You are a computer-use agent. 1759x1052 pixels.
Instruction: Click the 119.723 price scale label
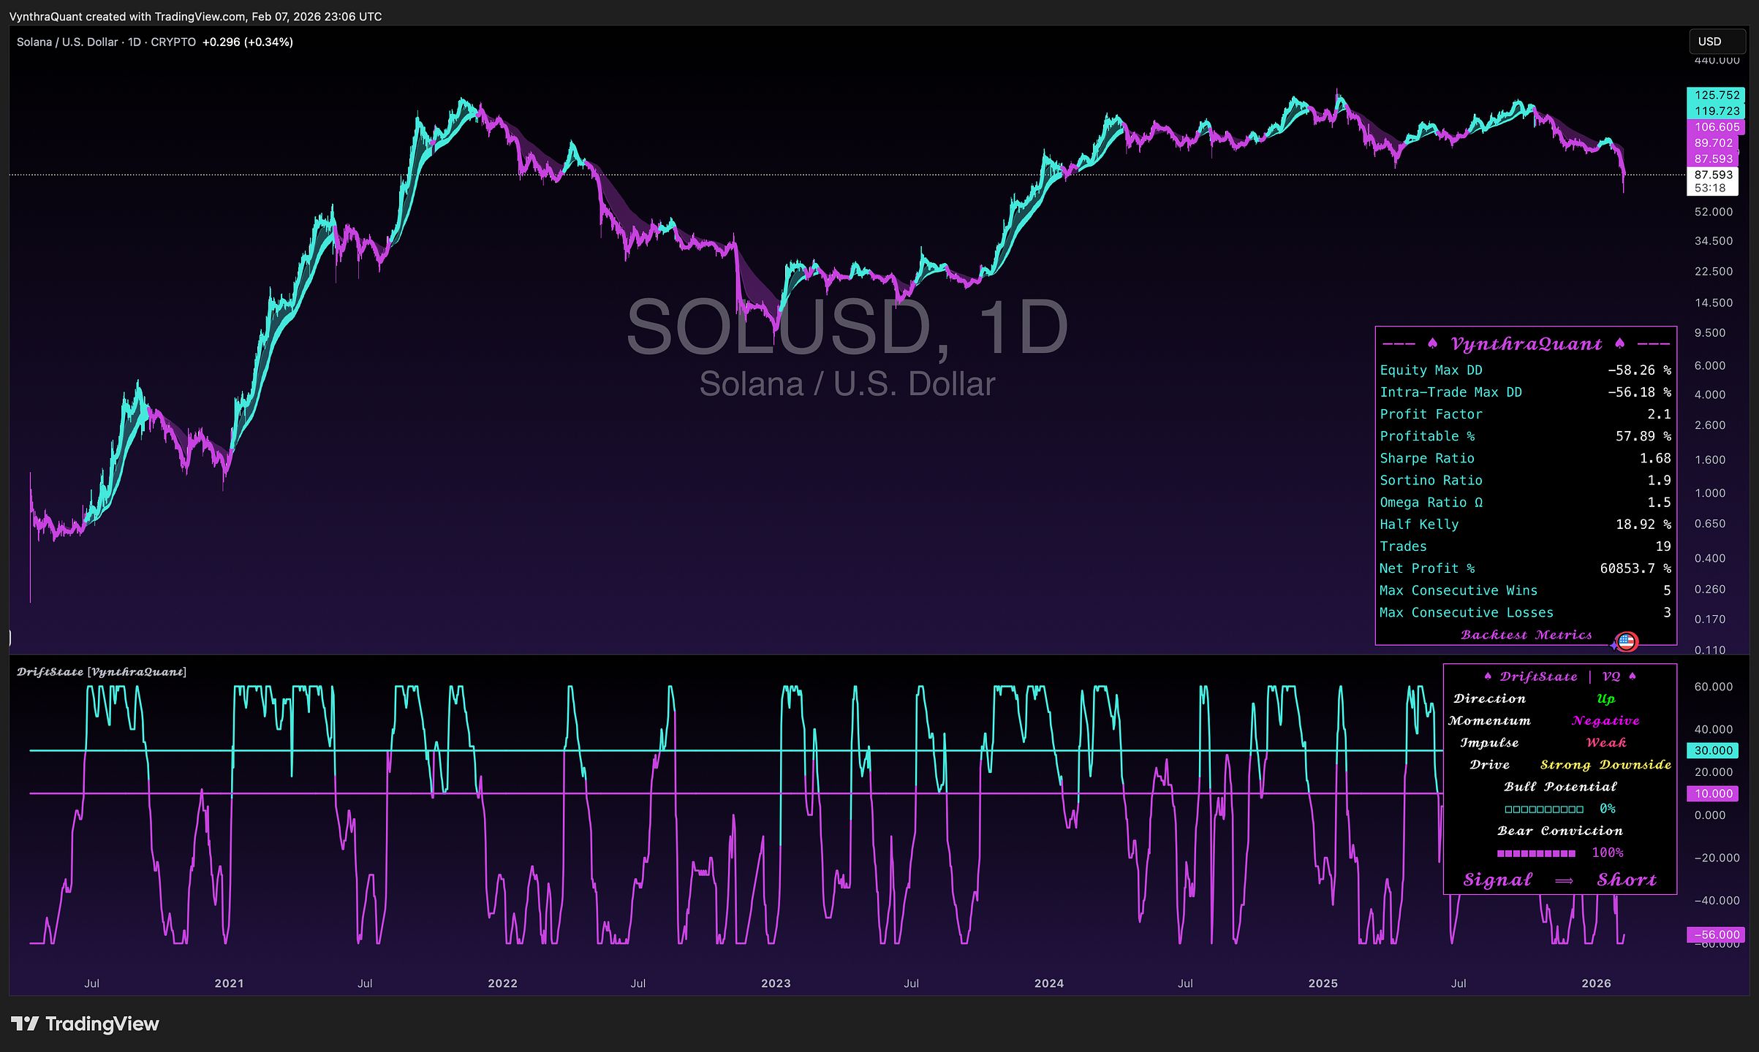[x=1716, y=111]
